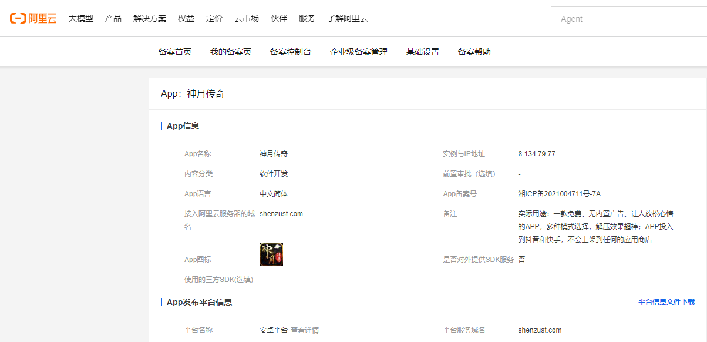Click the 神月传奇 app icon thumbnail

(271, 254)
